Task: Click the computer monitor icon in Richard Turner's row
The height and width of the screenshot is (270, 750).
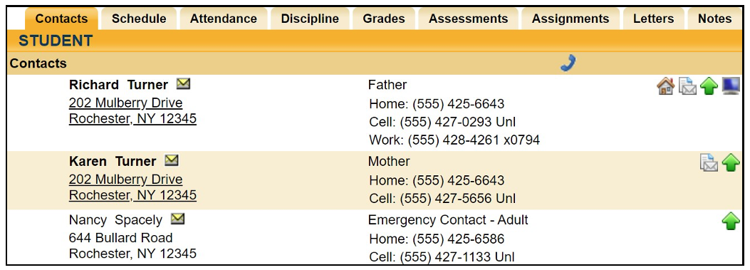Action: point(731,86)
